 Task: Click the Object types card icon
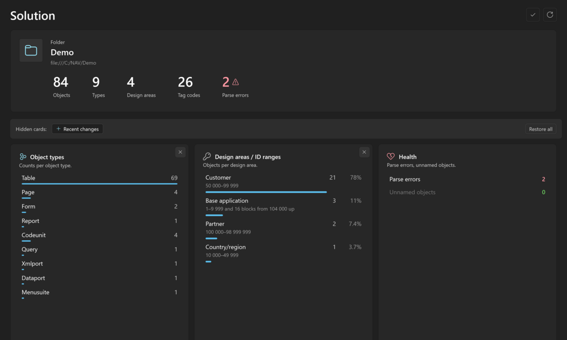pyautogui.click(x=23, y=157)
